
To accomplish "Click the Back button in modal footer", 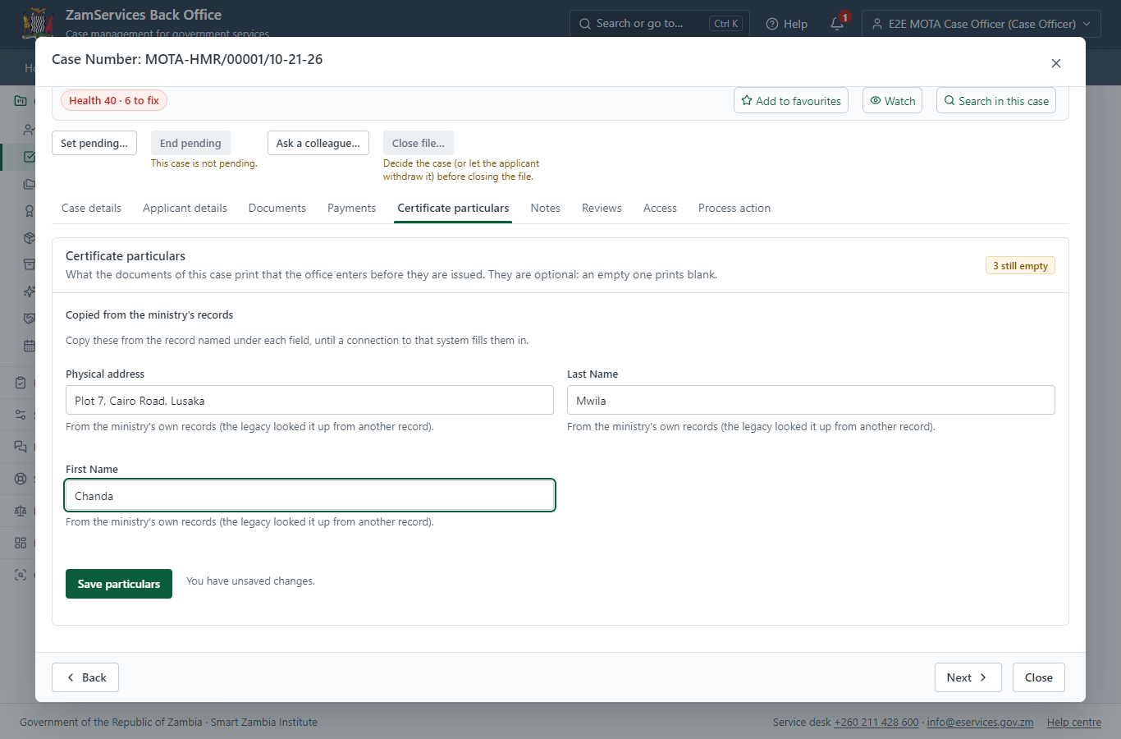I will (x=85, y=677).
